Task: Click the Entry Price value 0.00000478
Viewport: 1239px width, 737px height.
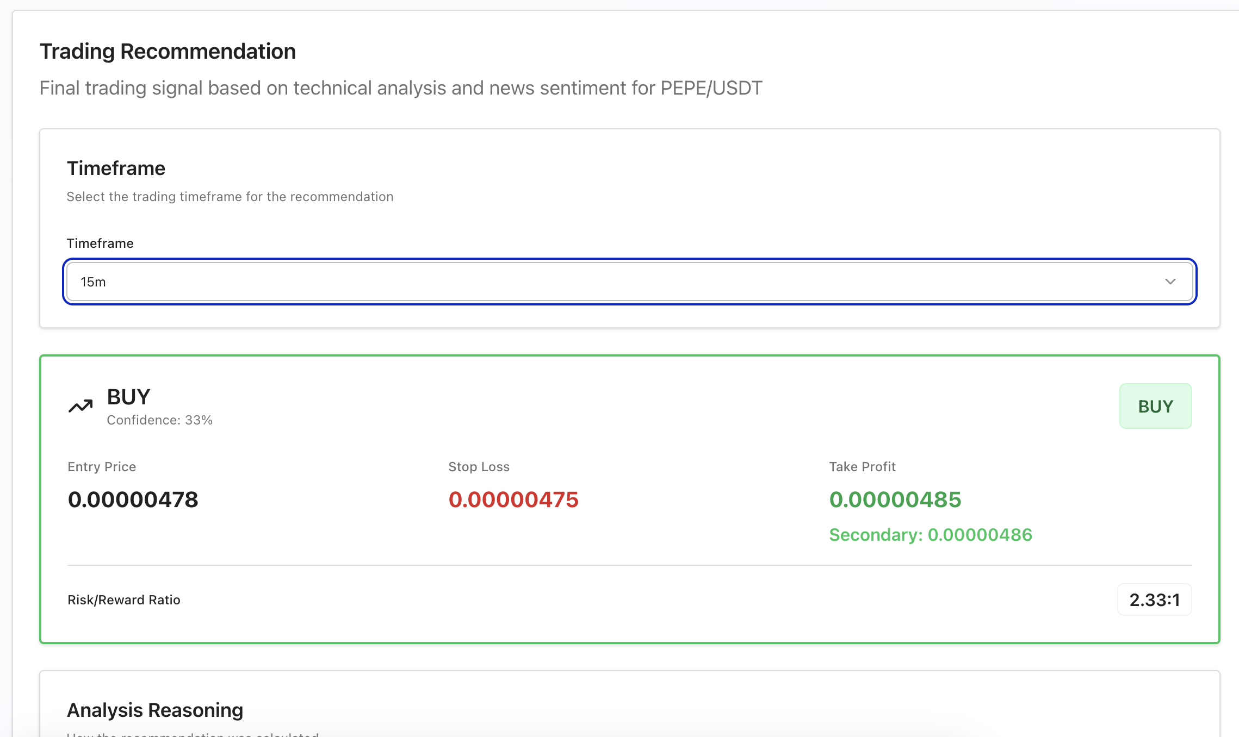Action: click(133, 499)
